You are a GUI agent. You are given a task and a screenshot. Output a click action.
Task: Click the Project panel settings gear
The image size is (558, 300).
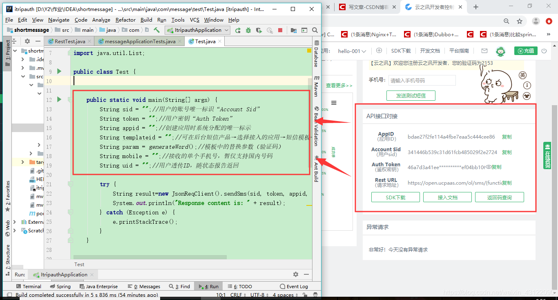click(27, 41)
